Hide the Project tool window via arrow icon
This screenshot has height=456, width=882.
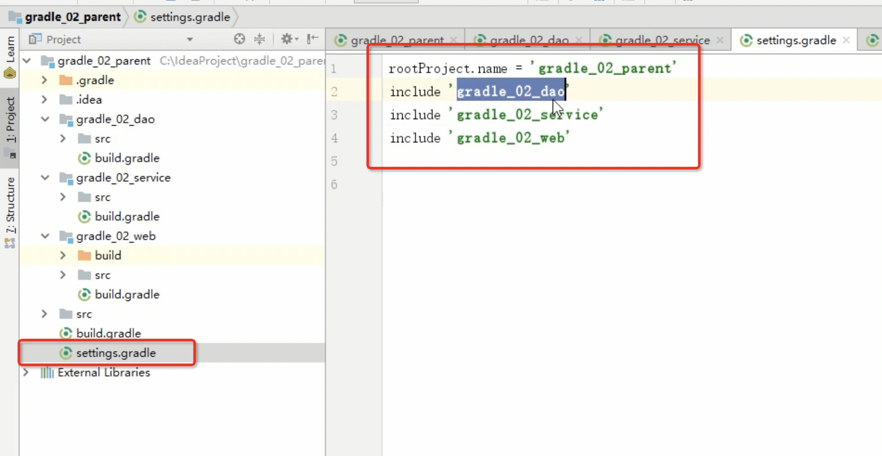point(313,39)
